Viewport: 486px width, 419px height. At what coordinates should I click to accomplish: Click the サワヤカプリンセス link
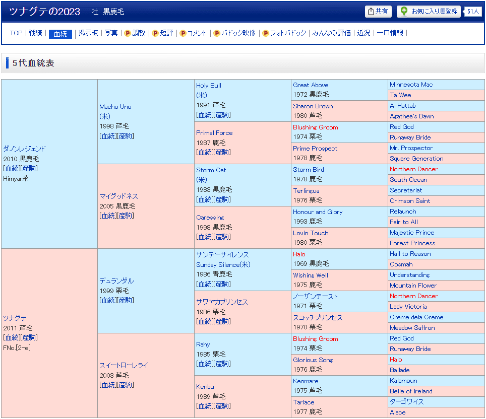222,302
